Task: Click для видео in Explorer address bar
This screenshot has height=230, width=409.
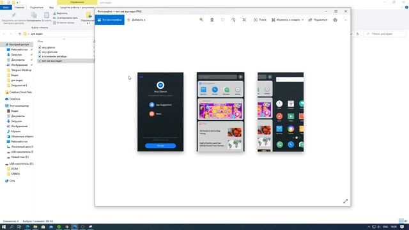Action: pos(37,34)
